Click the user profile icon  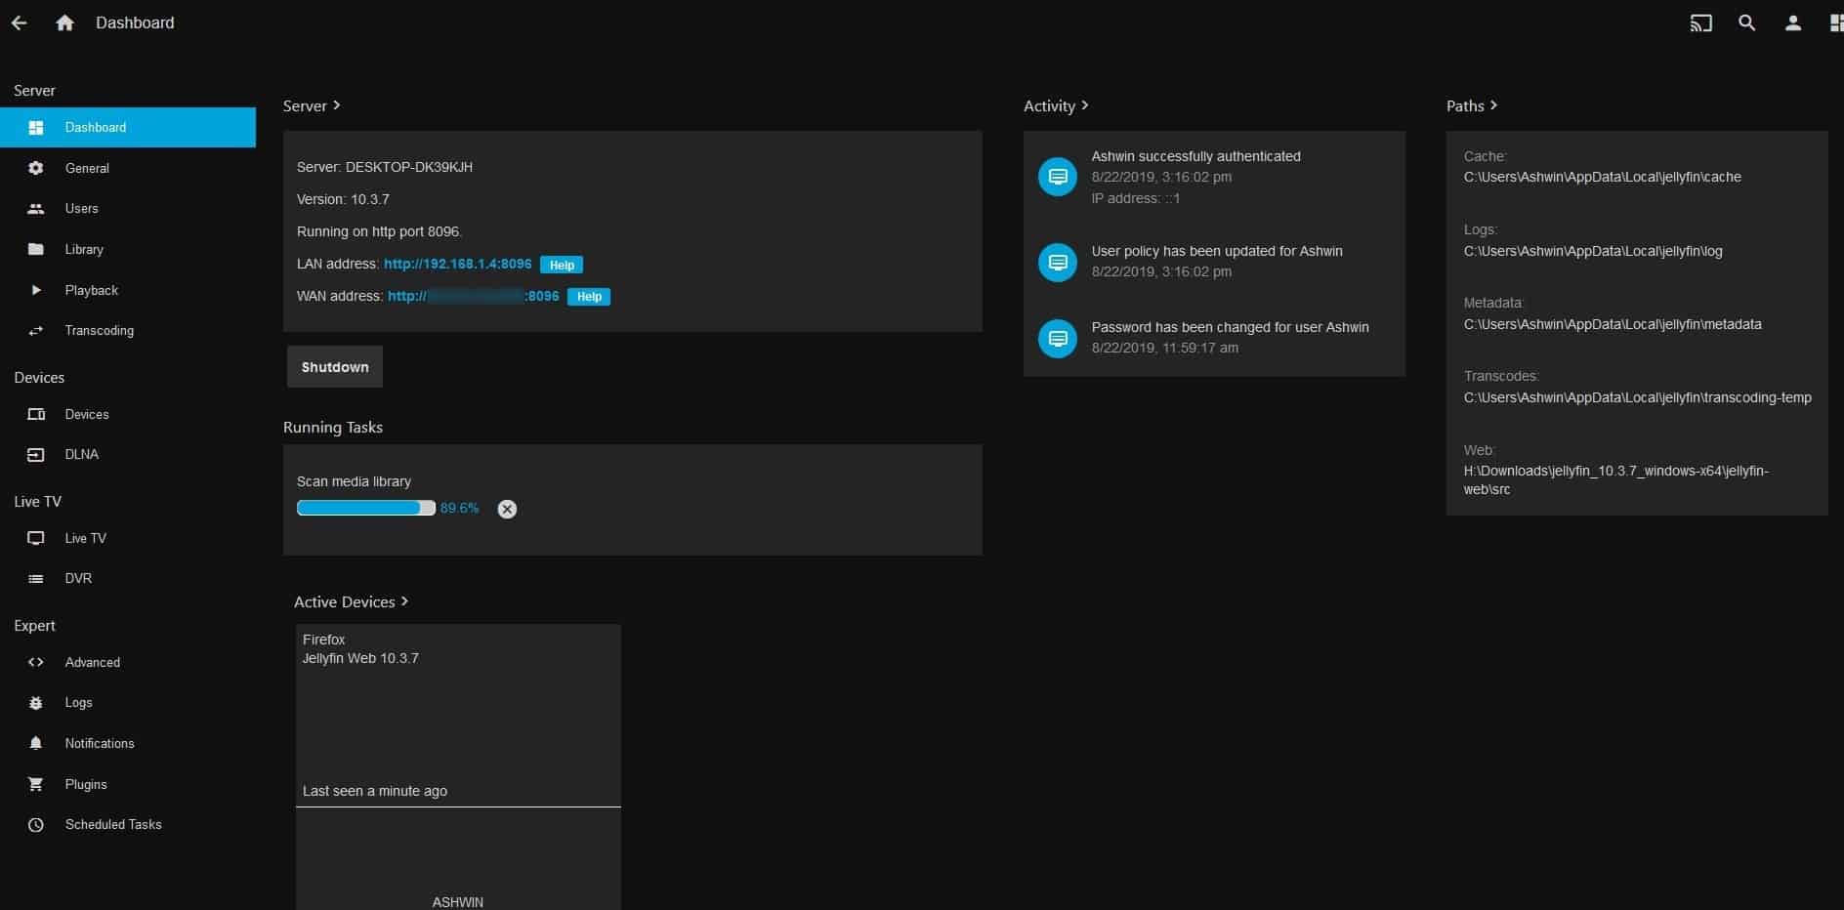[x=1793, y=22]
